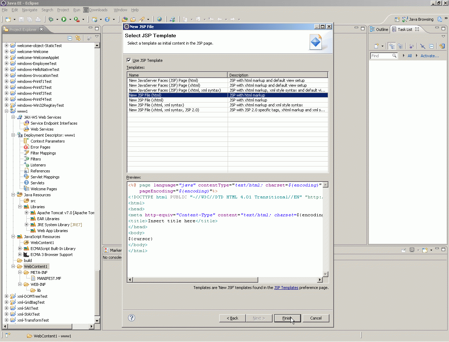Select the New JSP File (xhtml) template
449x342 pixels.
146,100
